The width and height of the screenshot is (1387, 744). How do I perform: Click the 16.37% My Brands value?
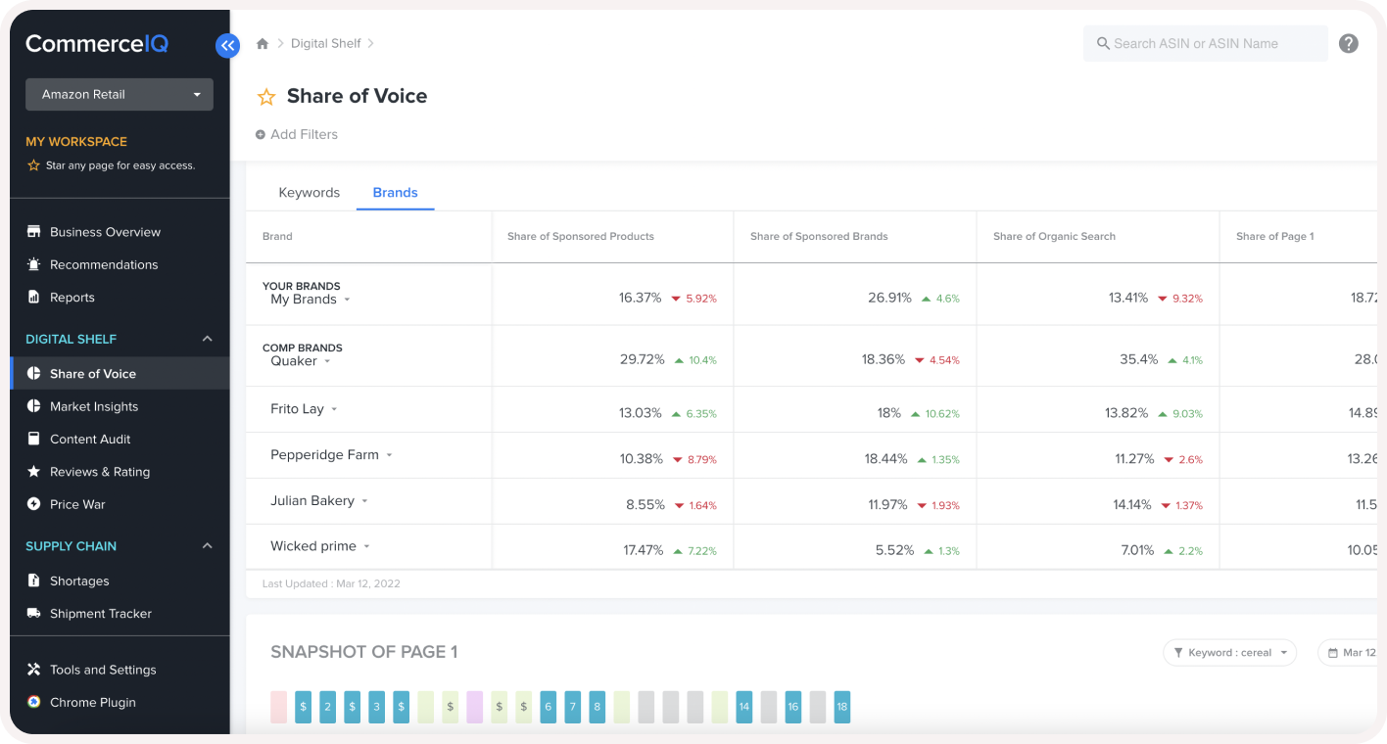[641, 298]
